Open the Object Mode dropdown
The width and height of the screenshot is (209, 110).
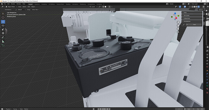tap(11, 7)
